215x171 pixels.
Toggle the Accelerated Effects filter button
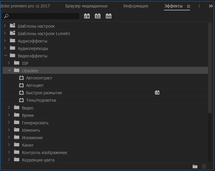tap(87, 16)
